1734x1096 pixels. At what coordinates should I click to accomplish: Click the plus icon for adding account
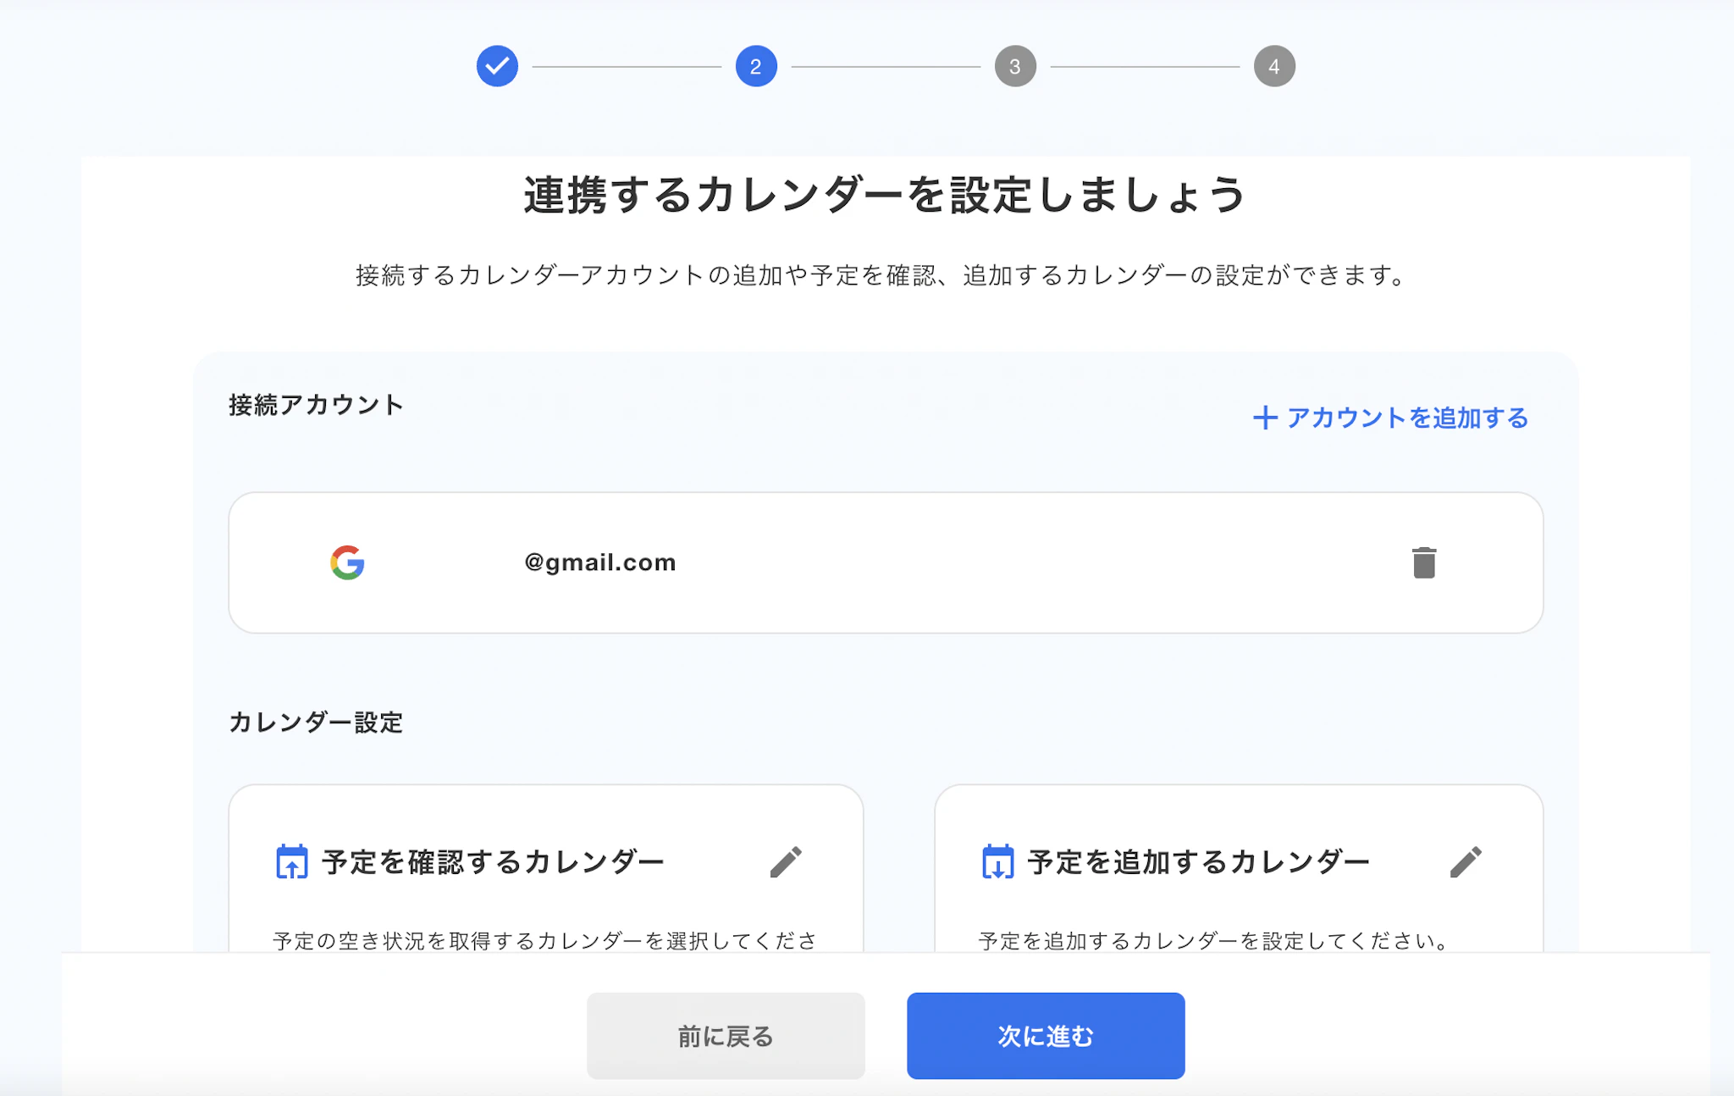click(1265, 418)
